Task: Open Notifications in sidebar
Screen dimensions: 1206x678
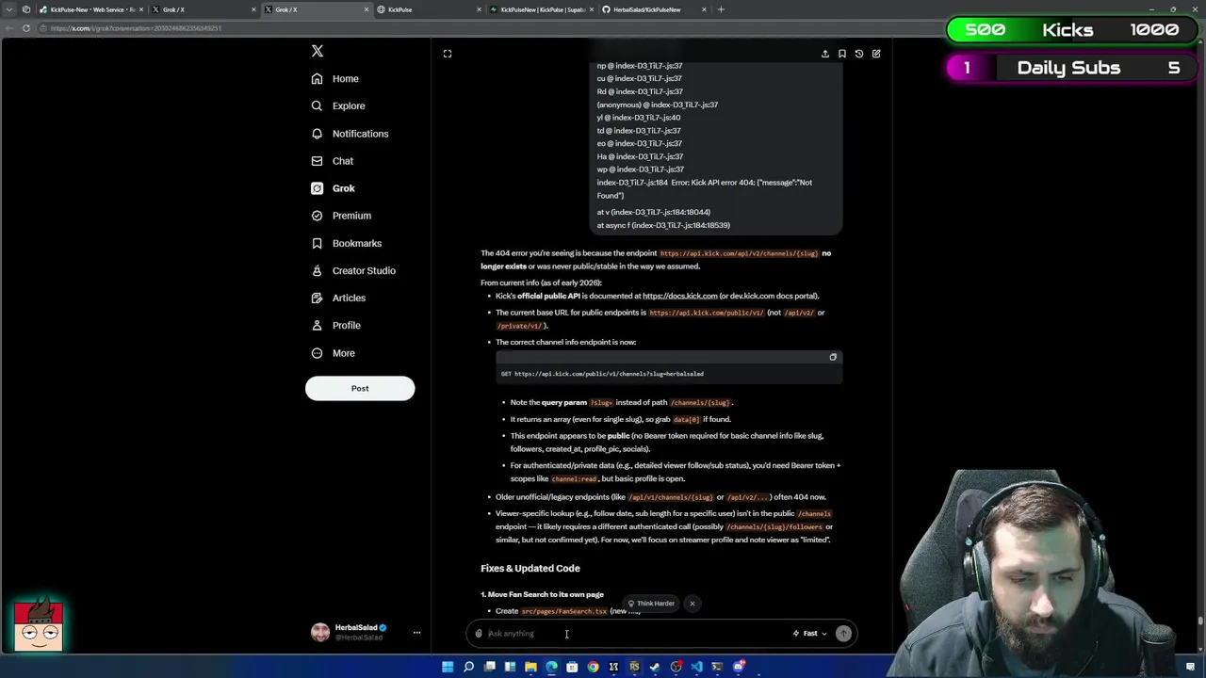Action: click(x=350, y=134)
